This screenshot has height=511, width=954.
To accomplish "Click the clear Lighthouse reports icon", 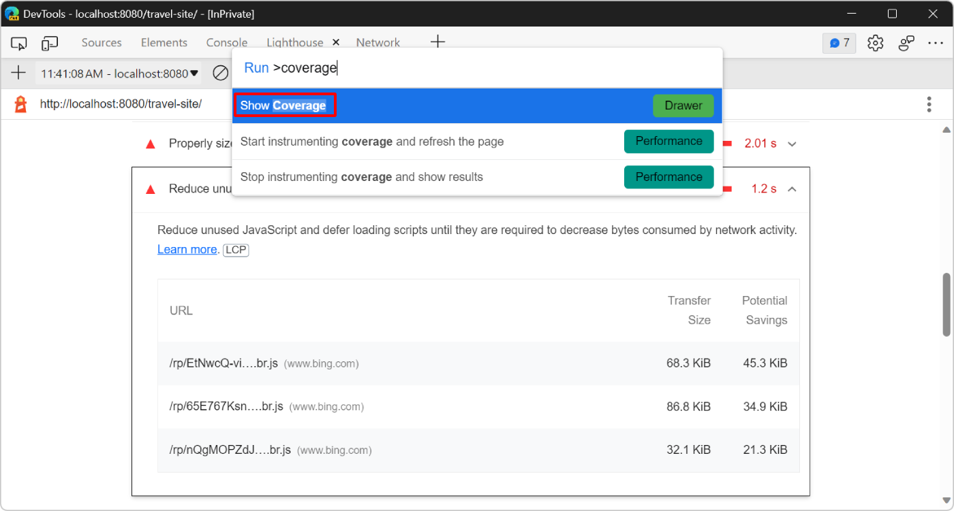I will coord(219,73).
